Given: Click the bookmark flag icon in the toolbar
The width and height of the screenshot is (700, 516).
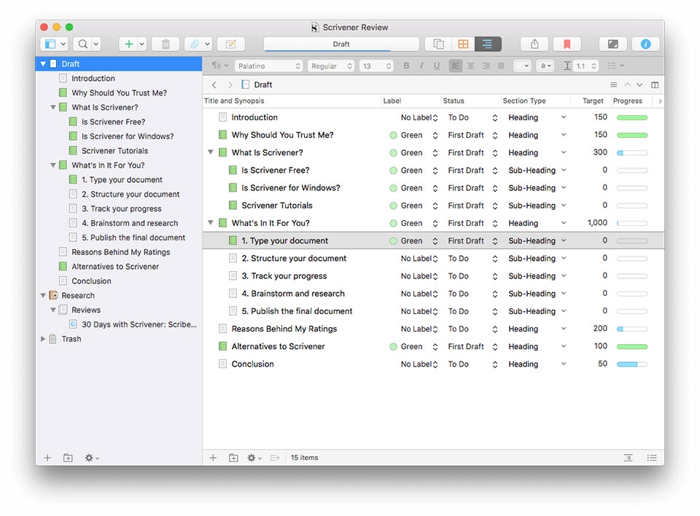Looking at the screenshot, I should click(x=567, y=44).
